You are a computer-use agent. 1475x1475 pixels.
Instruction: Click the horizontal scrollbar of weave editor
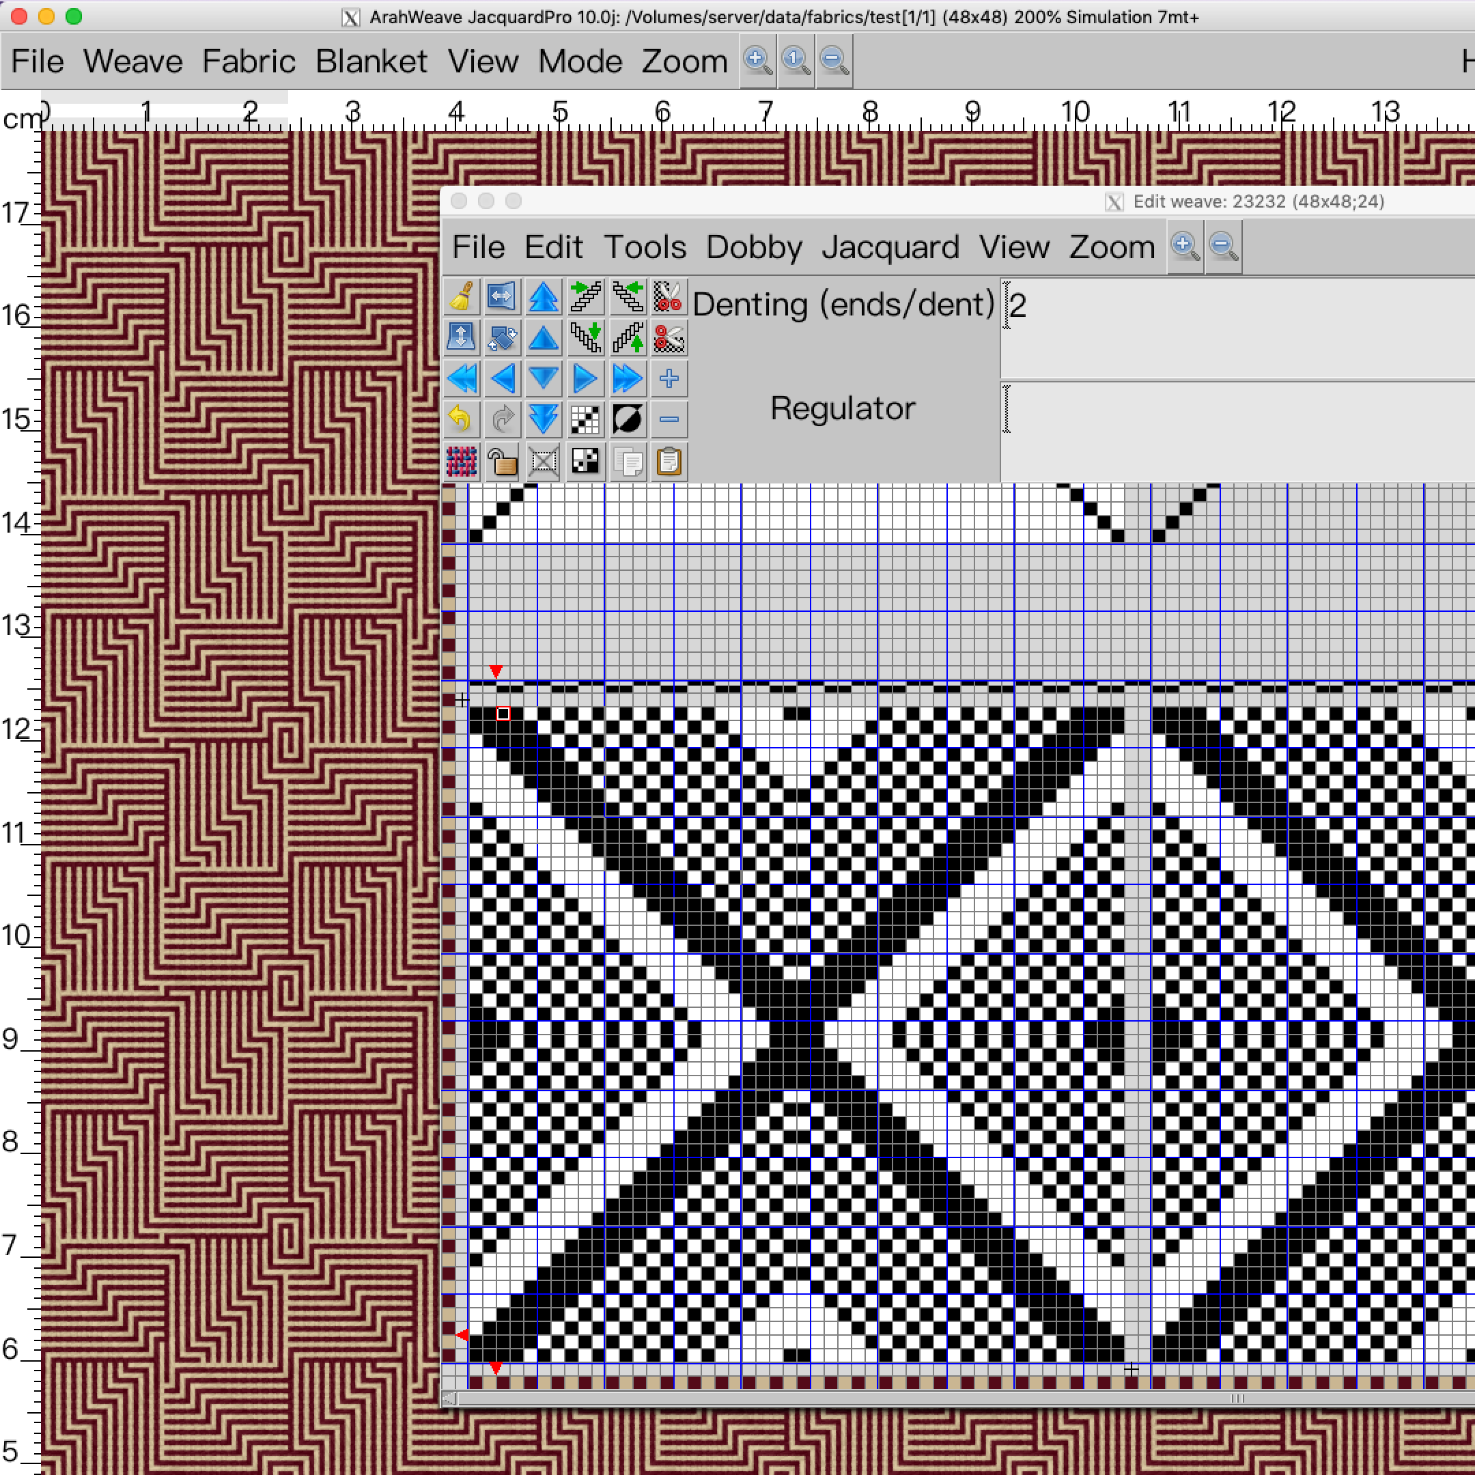960,1398
